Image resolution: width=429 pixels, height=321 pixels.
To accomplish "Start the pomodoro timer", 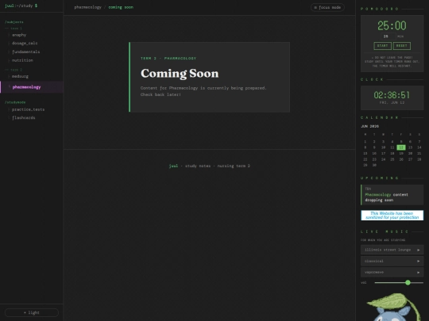I will coord(382,46).
